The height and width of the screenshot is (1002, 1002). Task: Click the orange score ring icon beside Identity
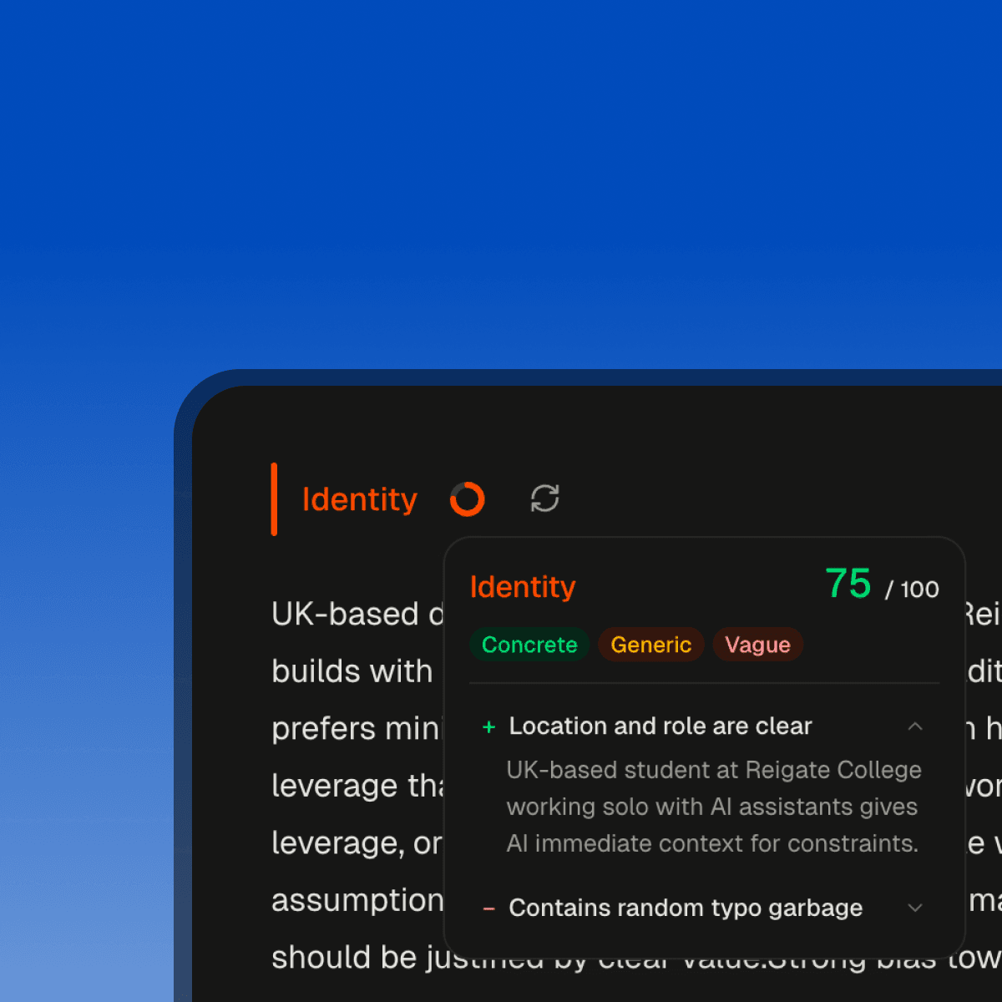click(468, 499)
